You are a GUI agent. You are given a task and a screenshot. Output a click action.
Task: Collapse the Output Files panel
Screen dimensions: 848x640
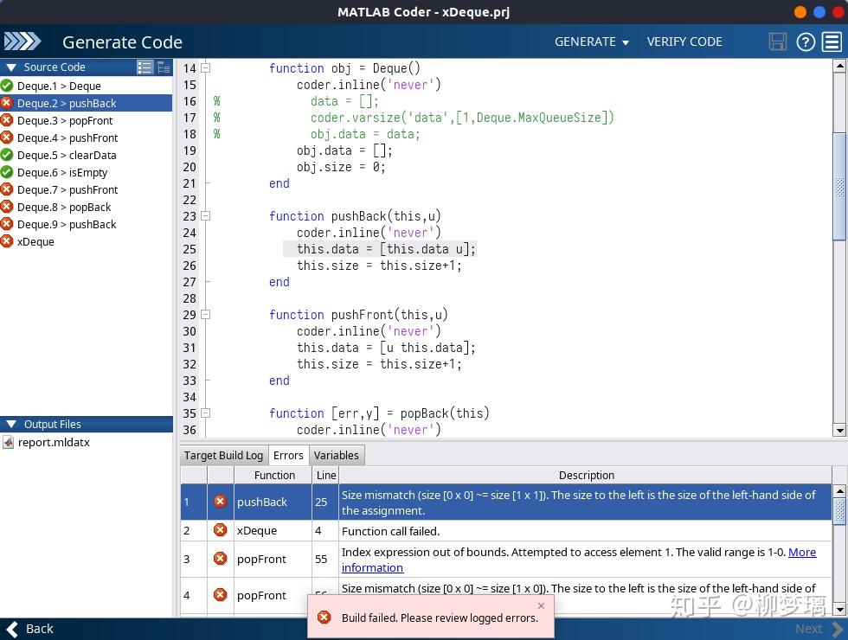(10, 425)
